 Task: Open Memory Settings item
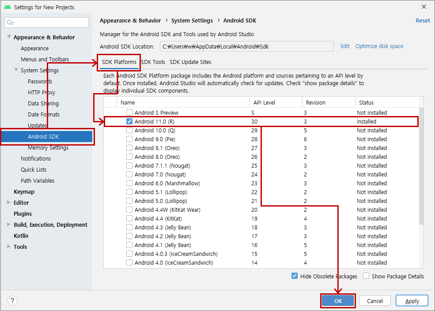tap(48, 148)
